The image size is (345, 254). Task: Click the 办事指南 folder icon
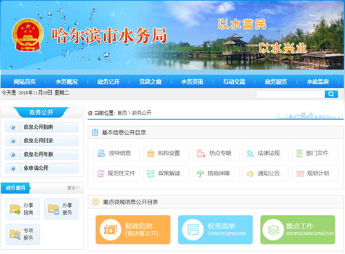point(15,209)
